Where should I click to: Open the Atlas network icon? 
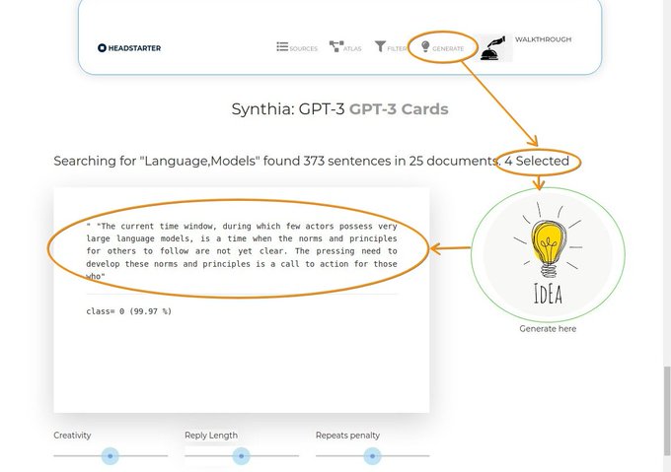pyautogui.click(x=335, y=46)
